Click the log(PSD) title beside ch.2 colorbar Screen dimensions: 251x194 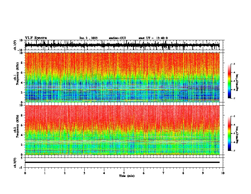click(x=237, y=135)
